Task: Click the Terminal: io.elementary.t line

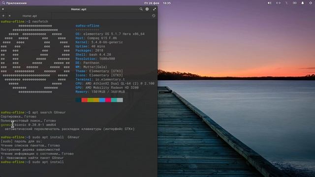Action: tap(100, 80)
